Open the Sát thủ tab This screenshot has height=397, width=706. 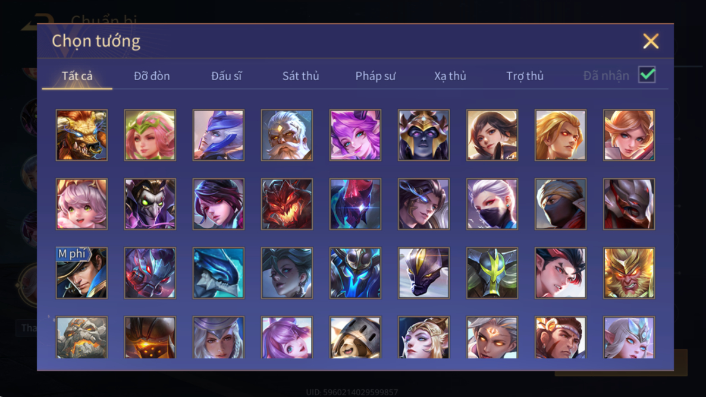coord(301,75)
